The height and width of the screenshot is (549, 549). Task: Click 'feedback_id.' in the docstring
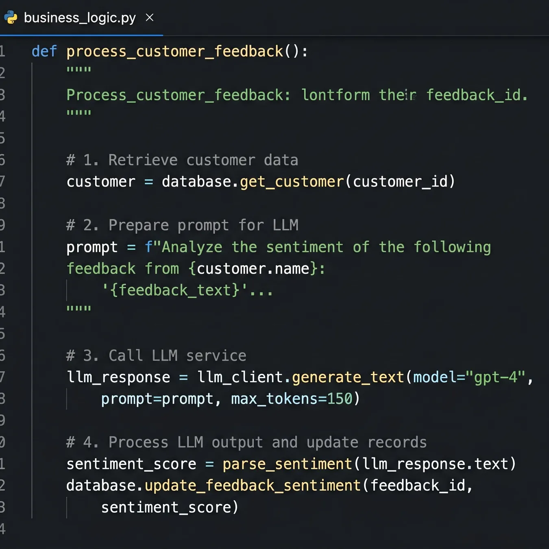coord(477,95)
